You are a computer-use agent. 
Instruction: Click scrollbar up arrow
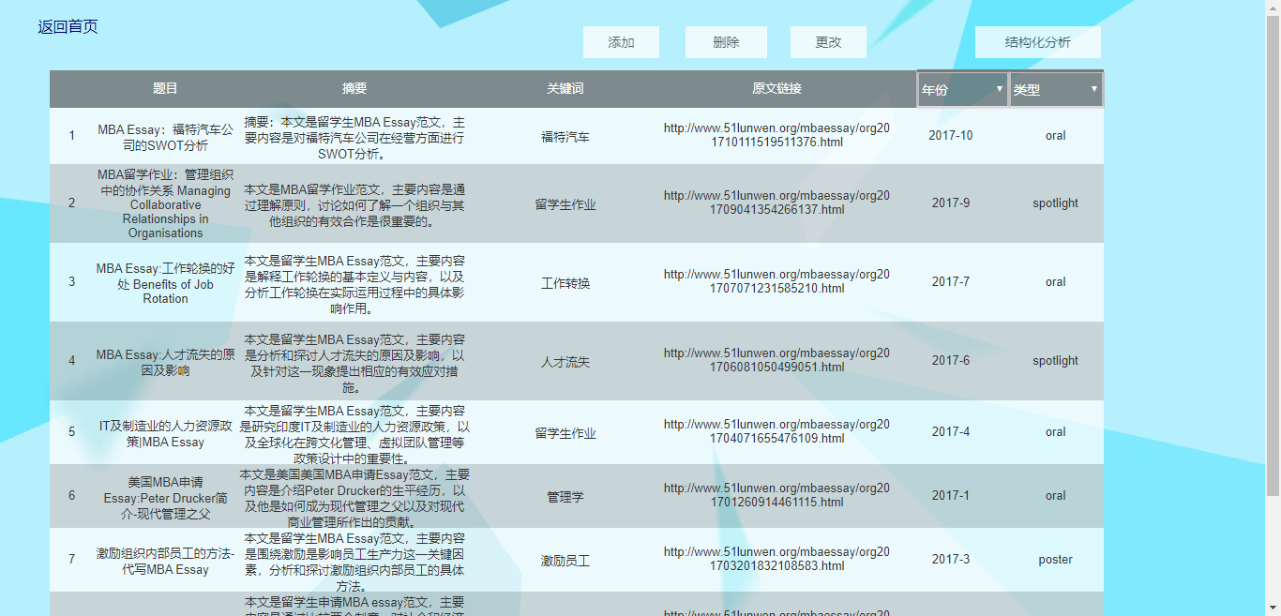coord(1273,8)
